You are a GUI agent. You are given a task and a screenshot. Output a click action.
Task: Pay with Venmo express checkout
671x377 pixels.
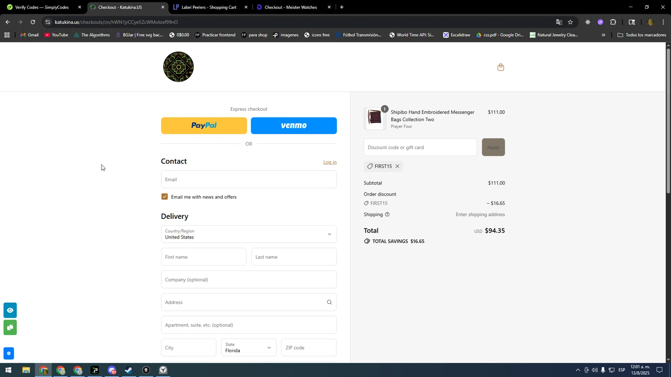coord(294,126)
